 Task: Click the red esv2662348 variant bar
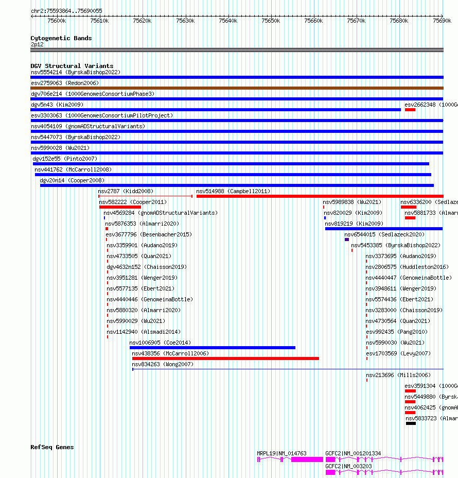(410, 110)
